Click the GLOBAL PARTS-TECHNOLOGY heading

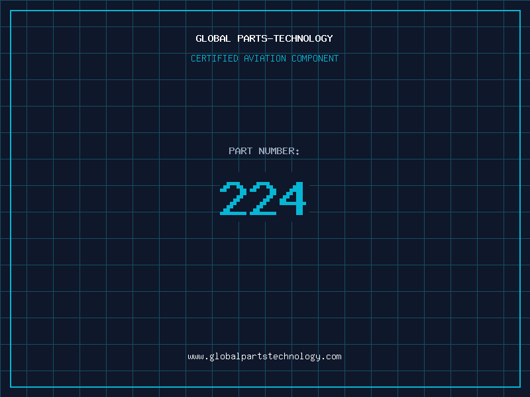pos(264,38)
